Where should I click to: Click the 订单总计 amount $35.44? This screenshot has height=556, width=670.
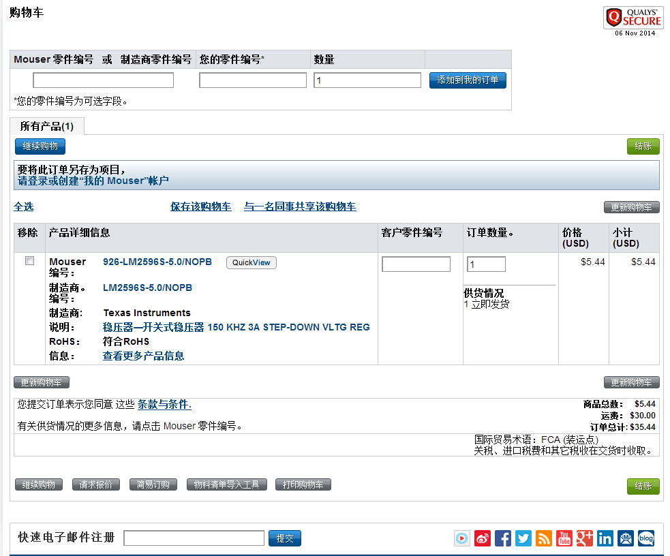pos(643,427)
